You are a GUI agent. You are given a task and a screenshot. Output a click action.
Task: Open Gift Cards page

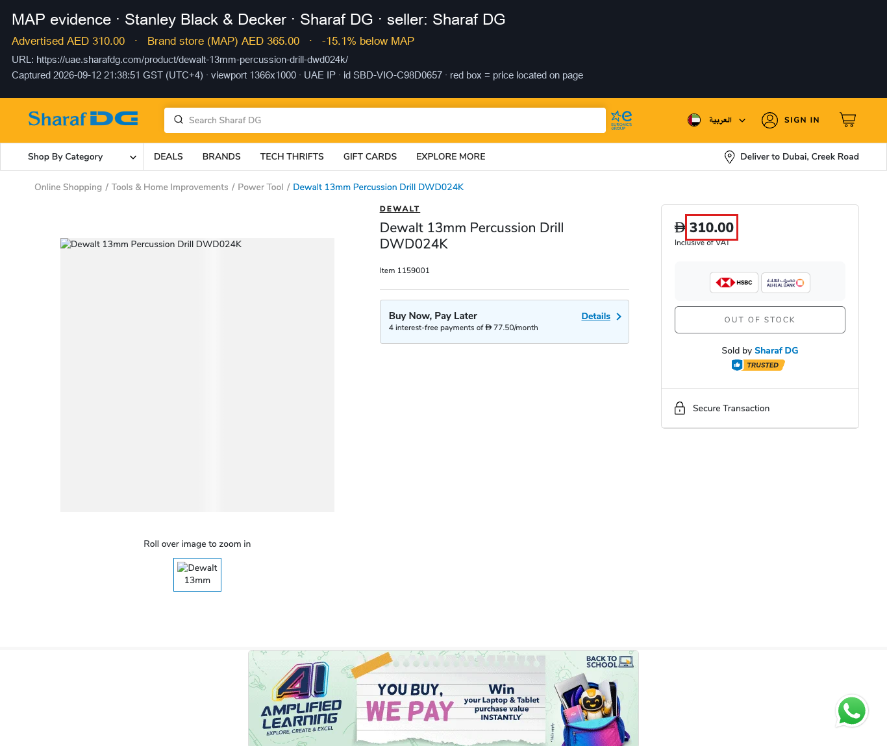coord(370,157)
